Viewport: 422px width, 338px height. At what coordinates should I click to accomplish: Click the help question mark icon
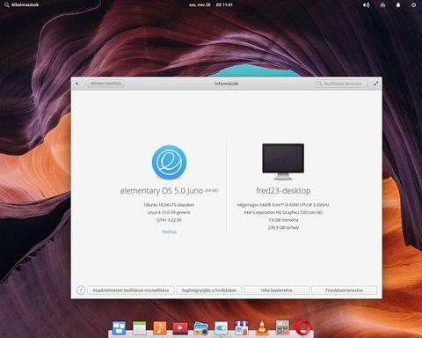pyautogui.click(x=81, y=290)
